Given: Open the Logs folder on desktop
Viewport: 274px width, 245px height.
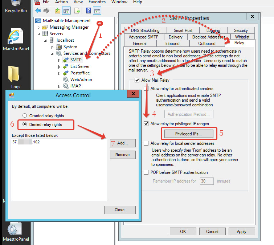Looking at the screenshot, I should (14, 74).
